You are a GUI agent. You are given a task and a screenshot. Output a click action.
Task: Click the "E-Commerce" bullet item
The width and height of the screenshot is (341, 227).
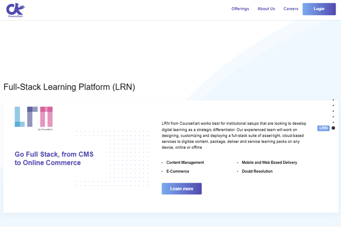pos(178,171)
